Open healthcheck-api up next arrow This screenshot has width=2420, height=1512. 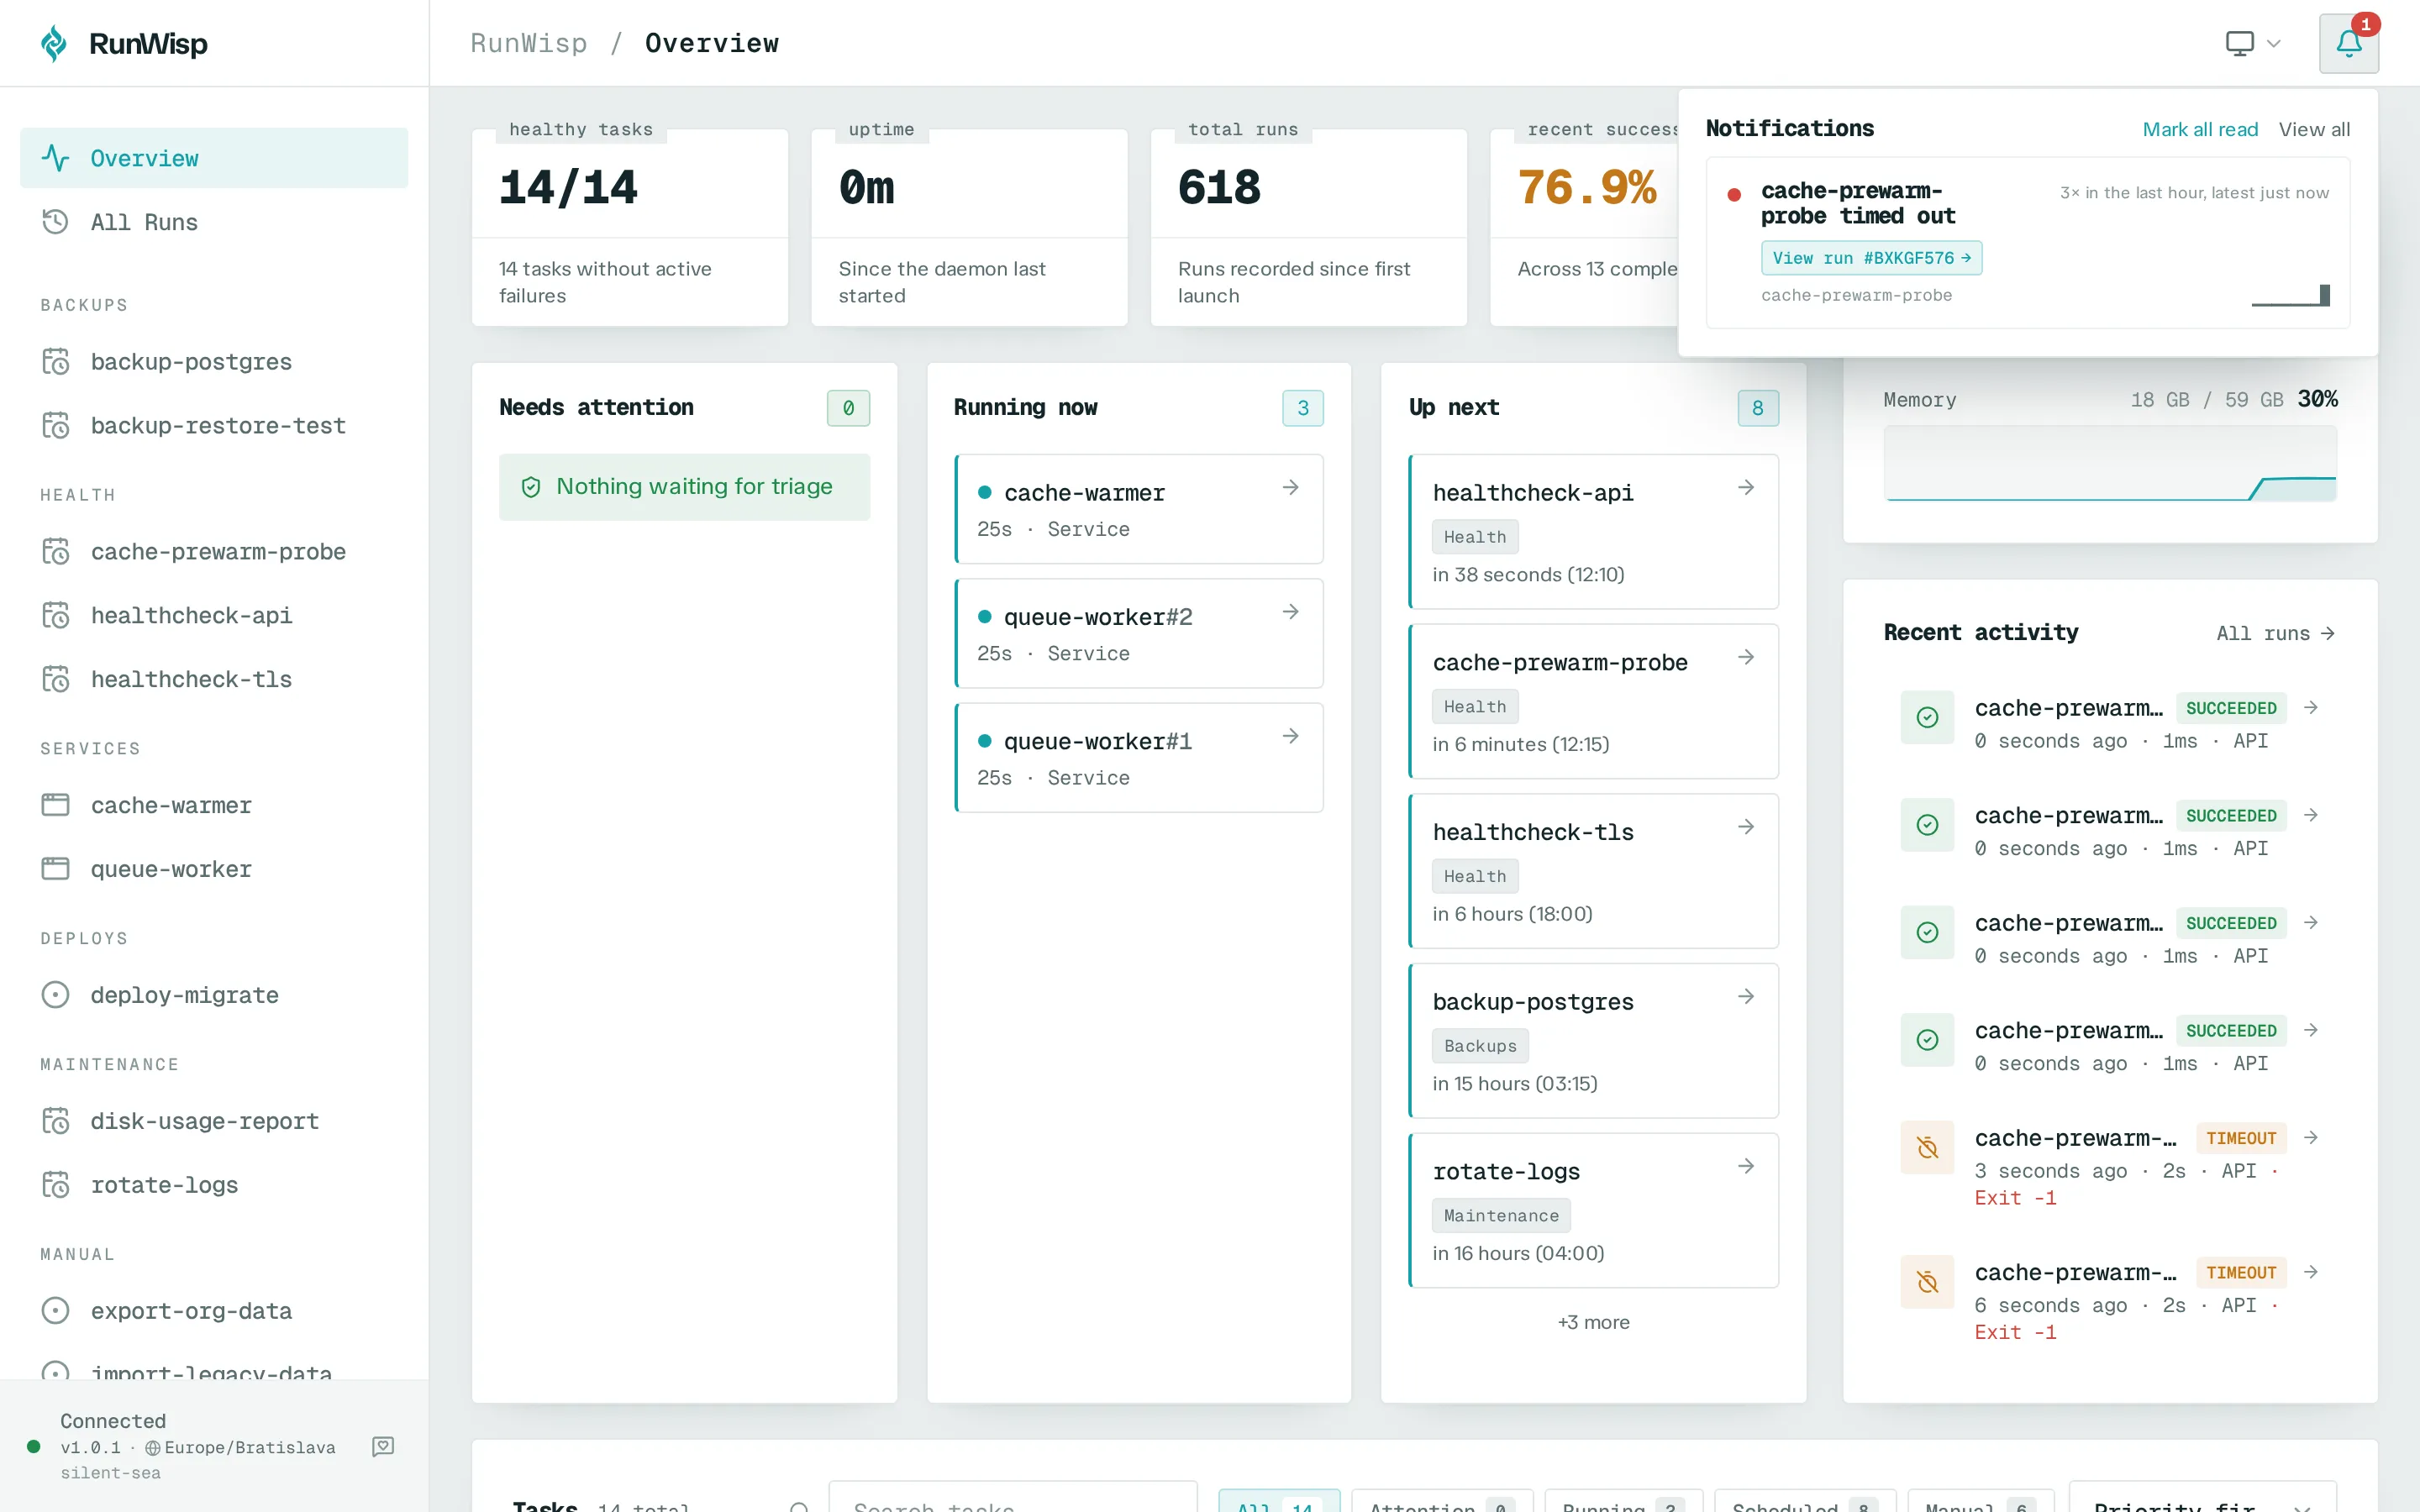tap(1746, 487)
